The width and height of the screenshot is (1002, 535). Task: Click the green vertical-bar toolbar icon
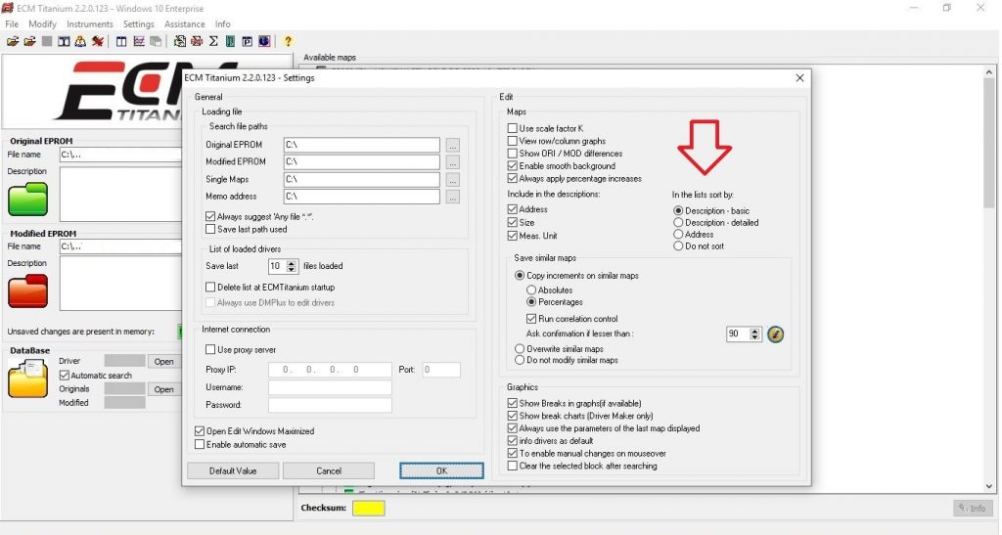point(230,41)
